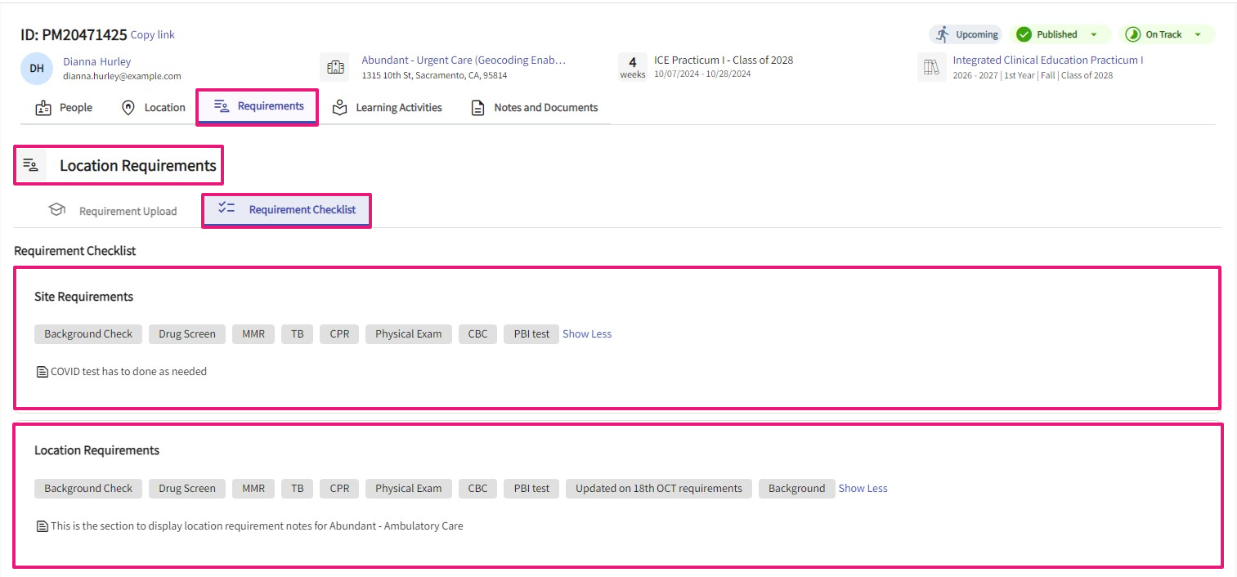
Task: Click the running-person Upcoming status icon
Action: [x=943, y=34]
